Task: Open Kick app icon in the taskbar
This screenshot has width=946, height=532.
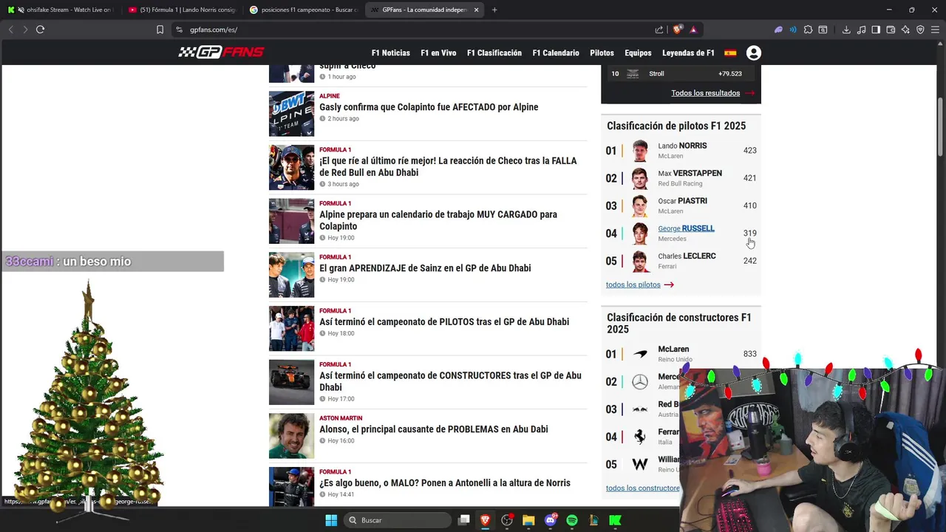Action: pos(615,520)
